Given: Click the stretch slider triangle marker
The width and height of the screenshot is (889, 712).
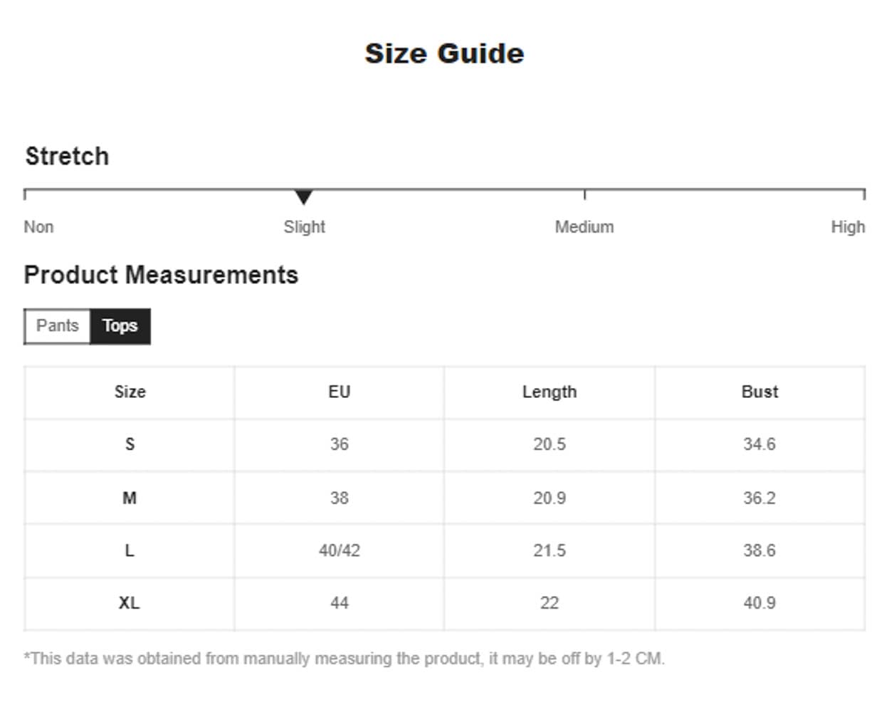Looking at the screenshot, I should (304, 197).
